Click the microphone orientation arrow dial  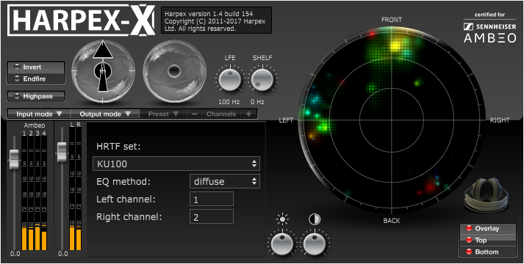[104, 70]
